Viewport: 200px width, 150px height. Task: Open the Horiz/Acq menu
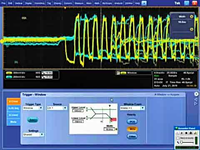[39, 3]
